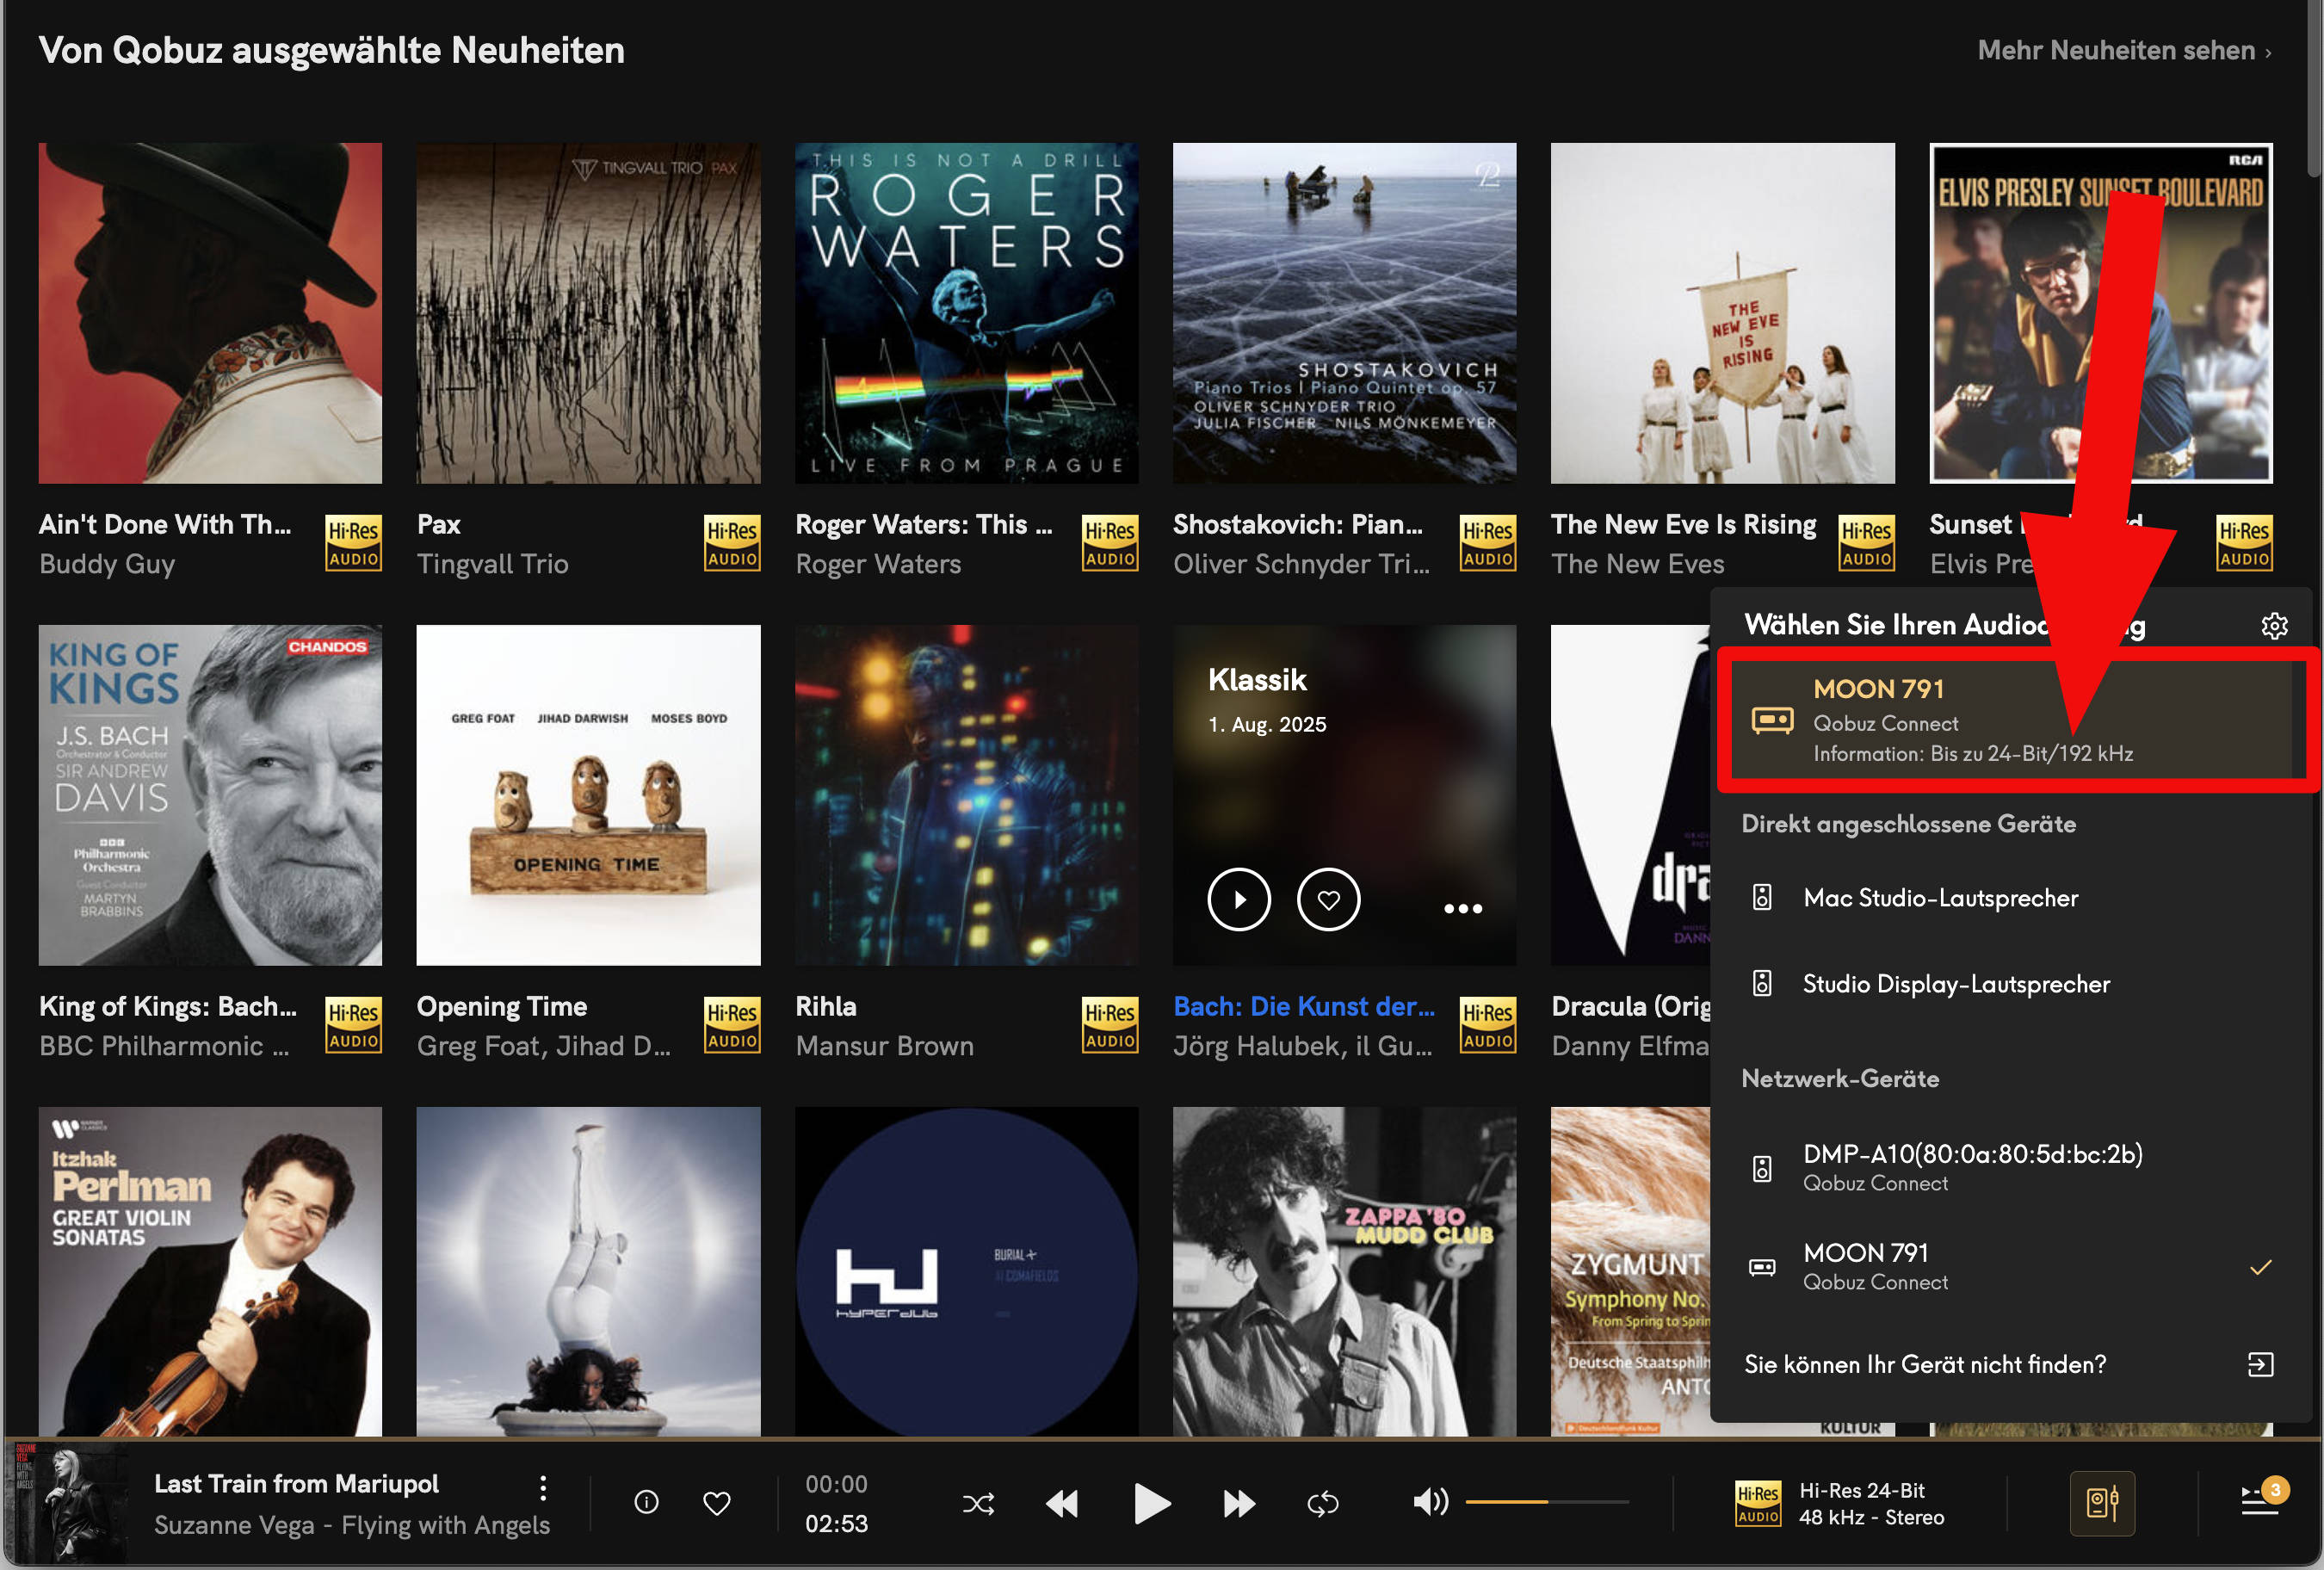
Task: Open the Bach: Die Kunst der... title link
Action: [1303, 1006]
